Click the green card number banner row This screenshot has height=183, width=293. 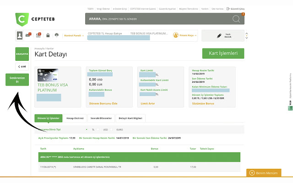[139, 157]
